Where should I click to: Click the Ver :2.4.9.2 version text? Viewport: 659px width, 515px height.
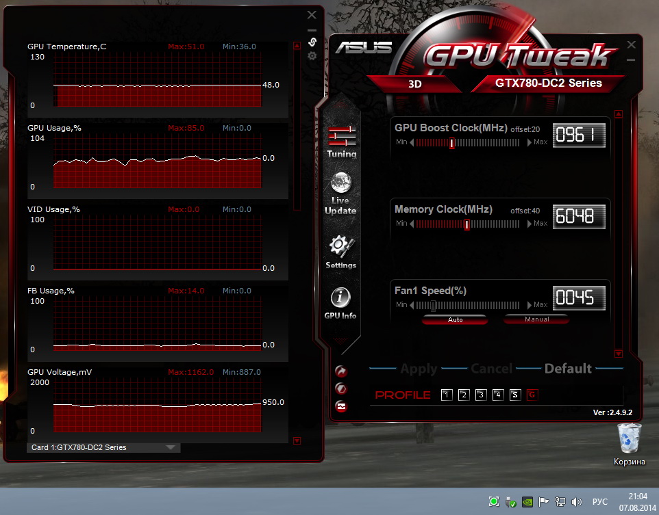click(612, 412)
